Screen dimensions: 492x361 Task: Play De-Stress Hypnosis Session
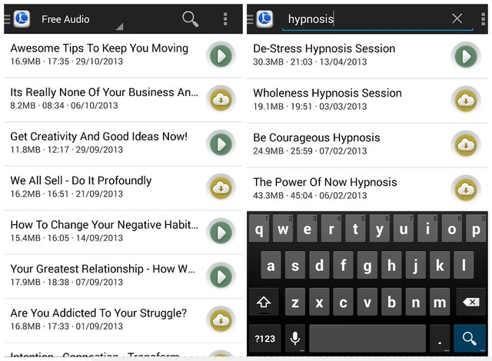(466, 56)
